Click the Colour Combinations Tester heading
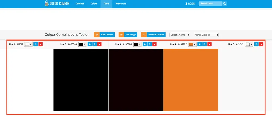The height and width of the screenshot is (119, 272). point(67,35)
